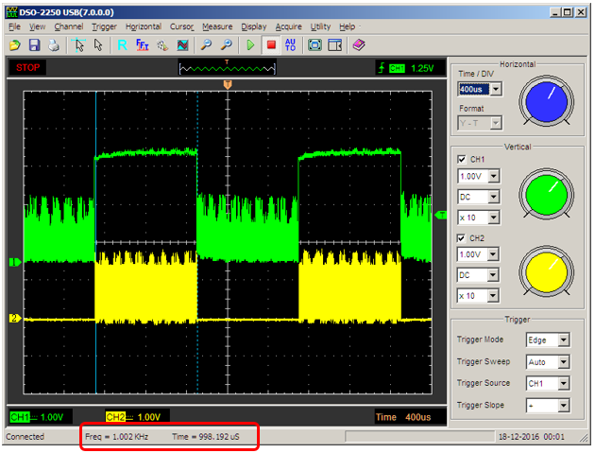Open CH2 coupling DC dropdown
Image resolution: width=595 pixels, height=453 pixels.
(x=493, y=275)
